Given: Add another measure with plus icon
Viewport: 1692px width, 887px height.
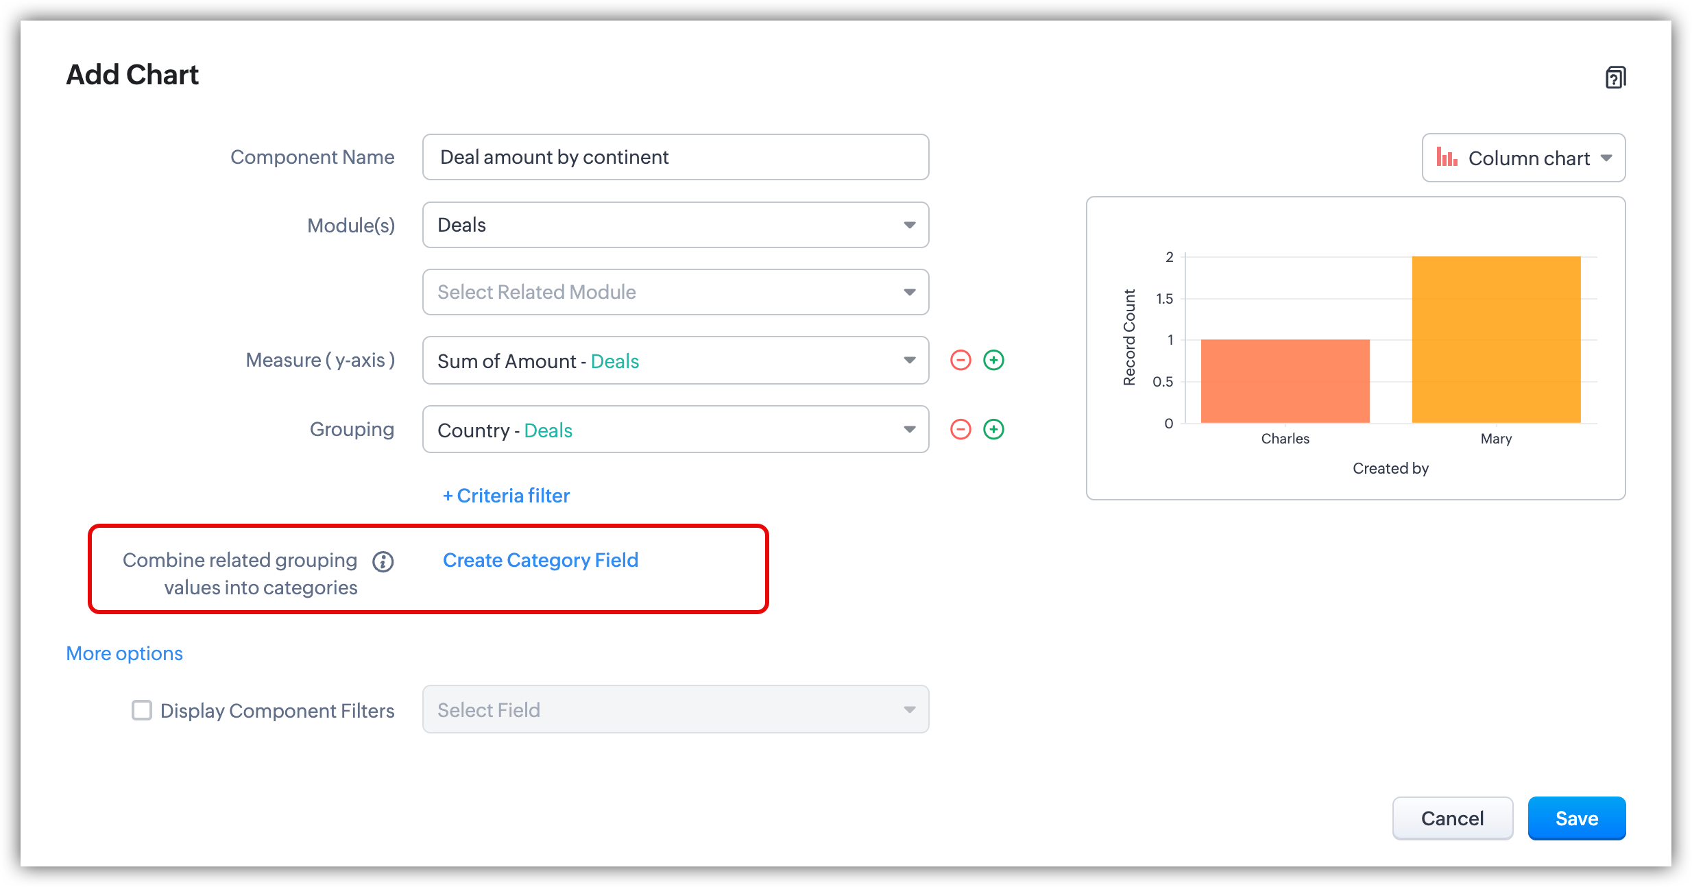Looking at the screenshot, I should (993, 360).
